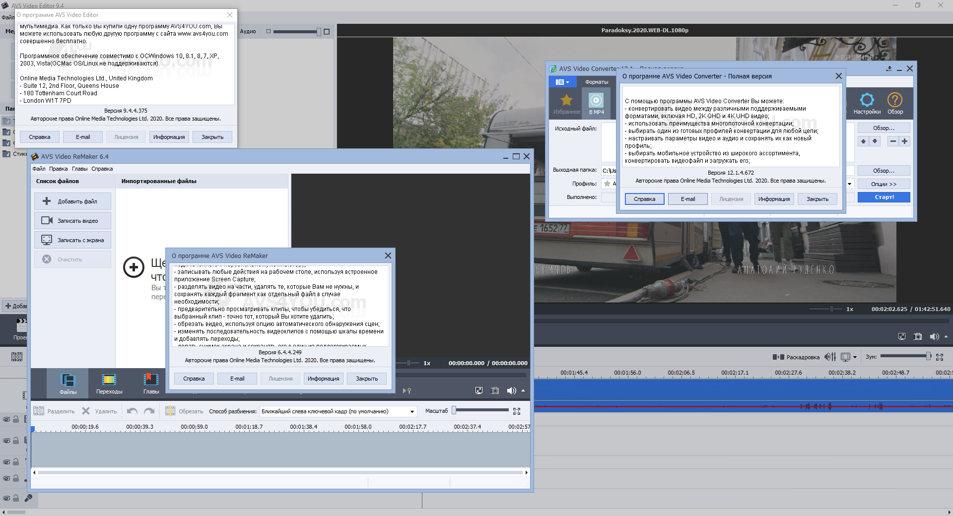Viewport: 953px width, 516px height.
Task: Switch to the Форматы tab in Video Converter
Action: (x=596, y=82)
